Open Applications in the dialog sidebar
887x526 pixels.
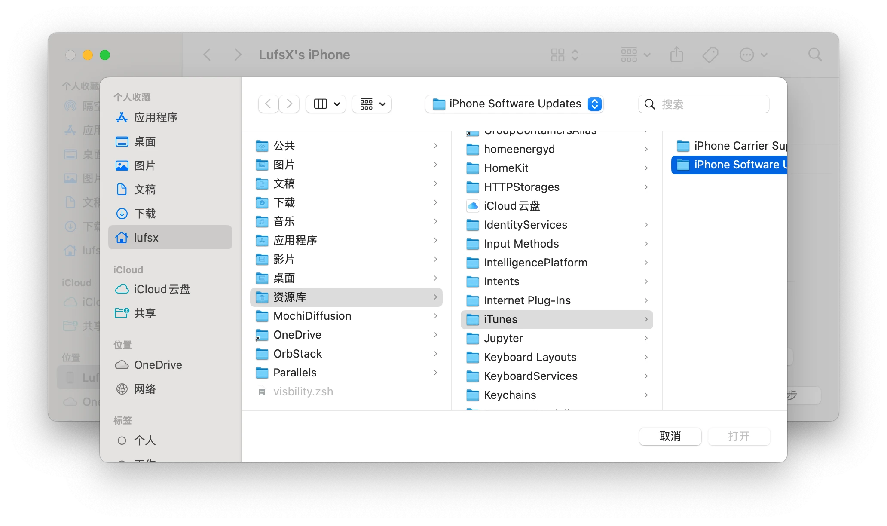pyautogui.click(x=155, y=117)
